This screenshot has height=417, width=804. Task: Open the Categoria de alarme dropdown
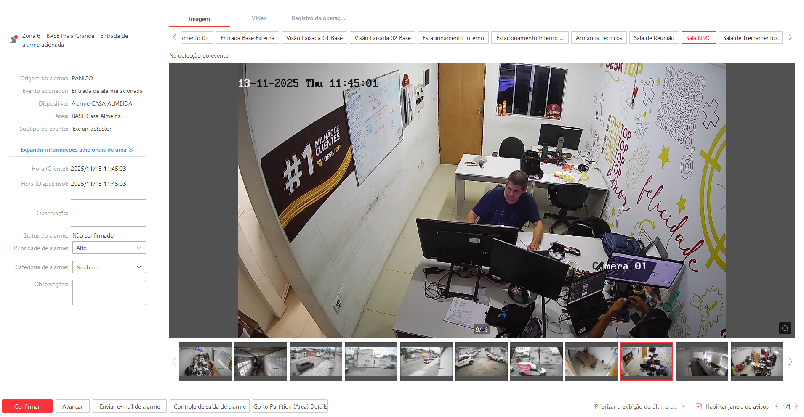[109, 267]
